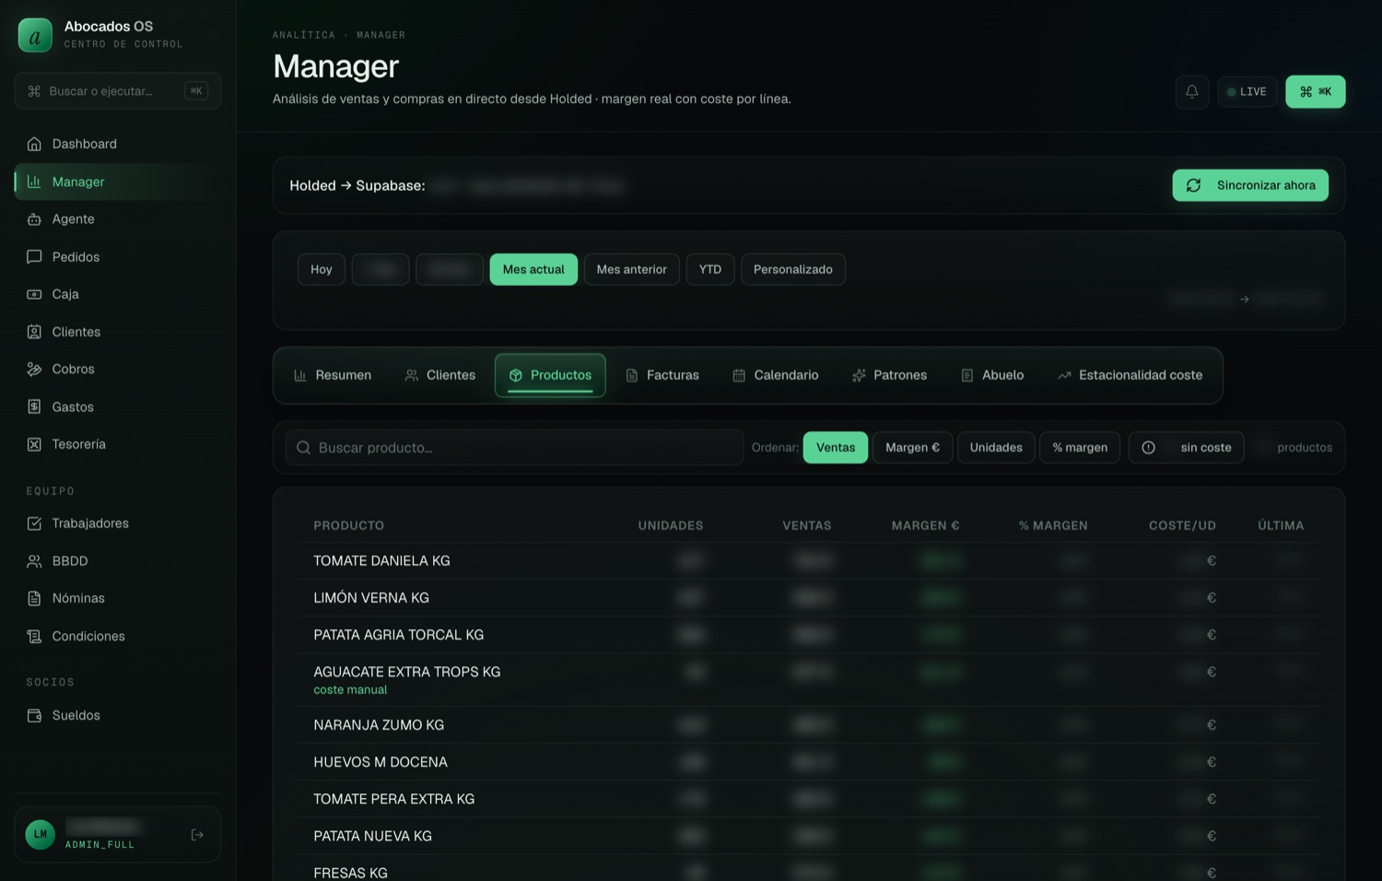
Task: Open Trabajadores under Equipo
Action: pos(118,523)
